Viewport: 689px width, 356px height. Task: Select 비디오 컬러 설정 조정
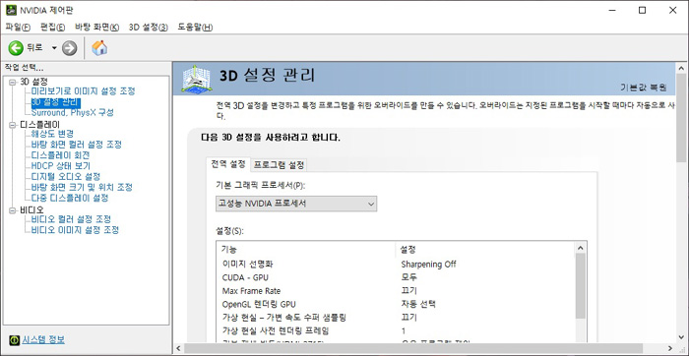(71, 219)
